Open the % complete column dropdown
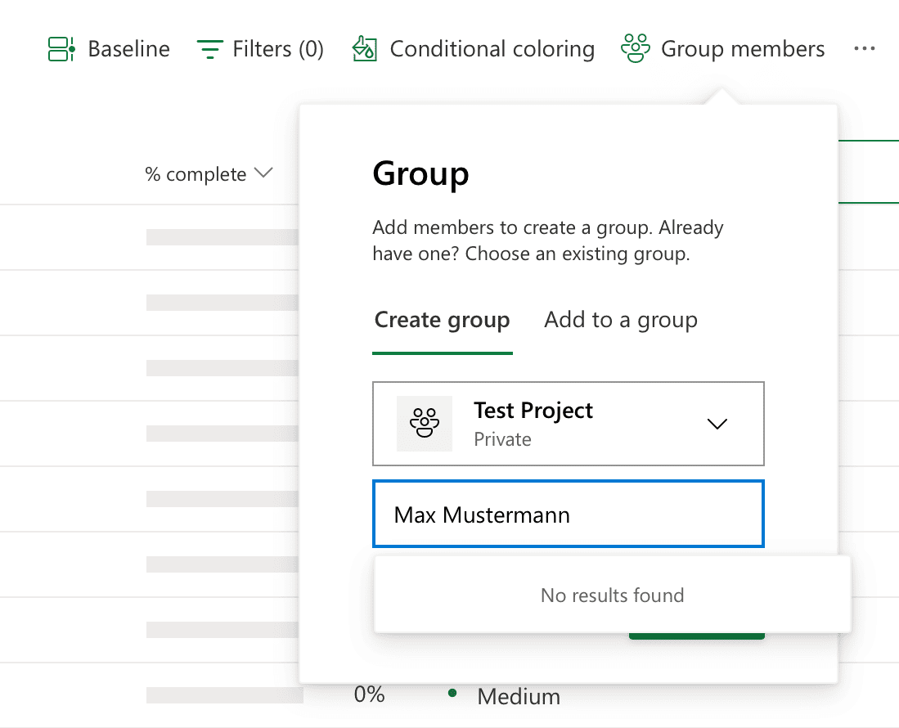This screenshot has height=728, width=899. click(263, 173)
